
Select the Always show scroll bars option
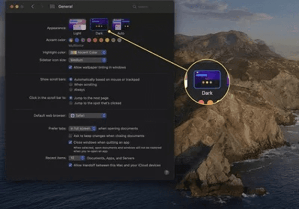[x=71, y=89]
